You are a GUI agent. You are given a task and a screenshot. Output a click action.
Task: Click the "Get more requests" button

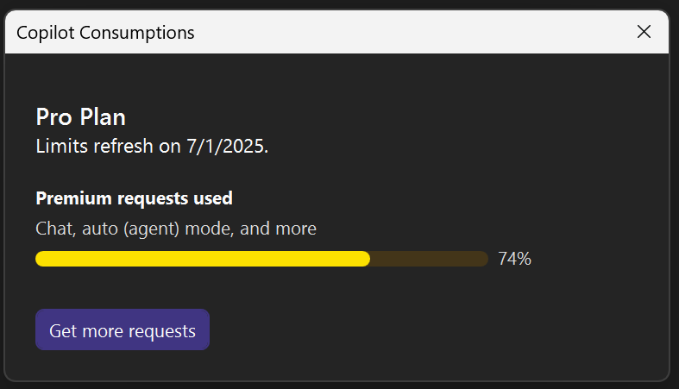click(x=123, y=330)
